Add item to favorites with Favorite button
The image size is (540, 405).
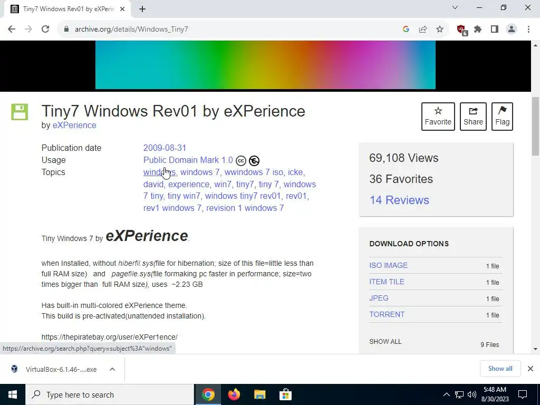(438, 117)
